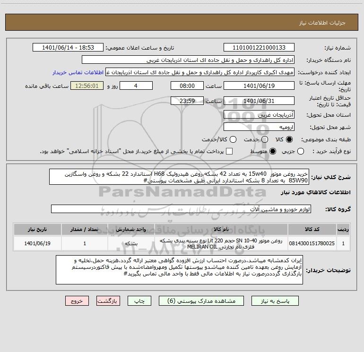This screenshot has width=364, height=352.
Task: Click the delivery city ارومیه field
Action: click(x=259, y=127)
